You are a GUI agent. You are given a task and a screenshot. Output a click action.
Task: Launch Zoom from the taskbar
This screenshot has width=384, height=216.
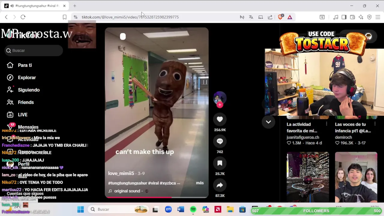[168, 209]
